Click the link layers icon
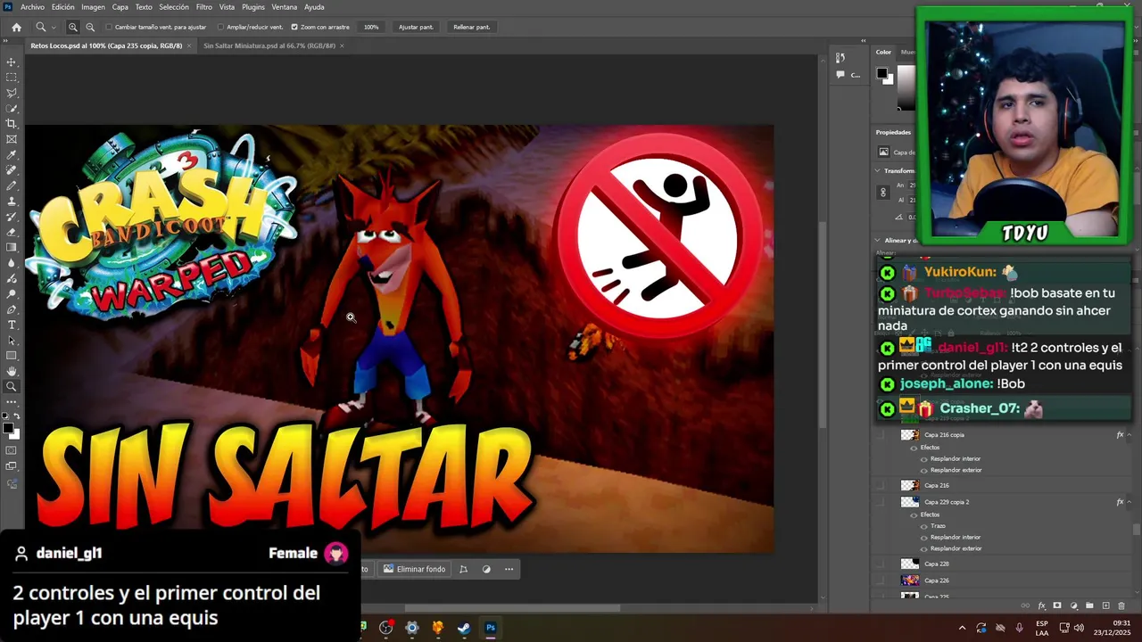The image size is (1142, 642). tap(1025, 606)
